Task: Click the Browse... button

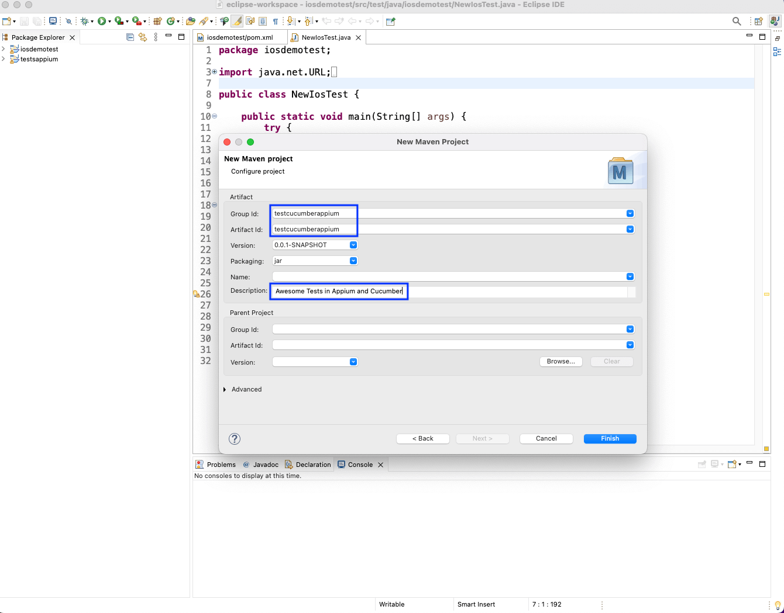Action: point(561,362)
